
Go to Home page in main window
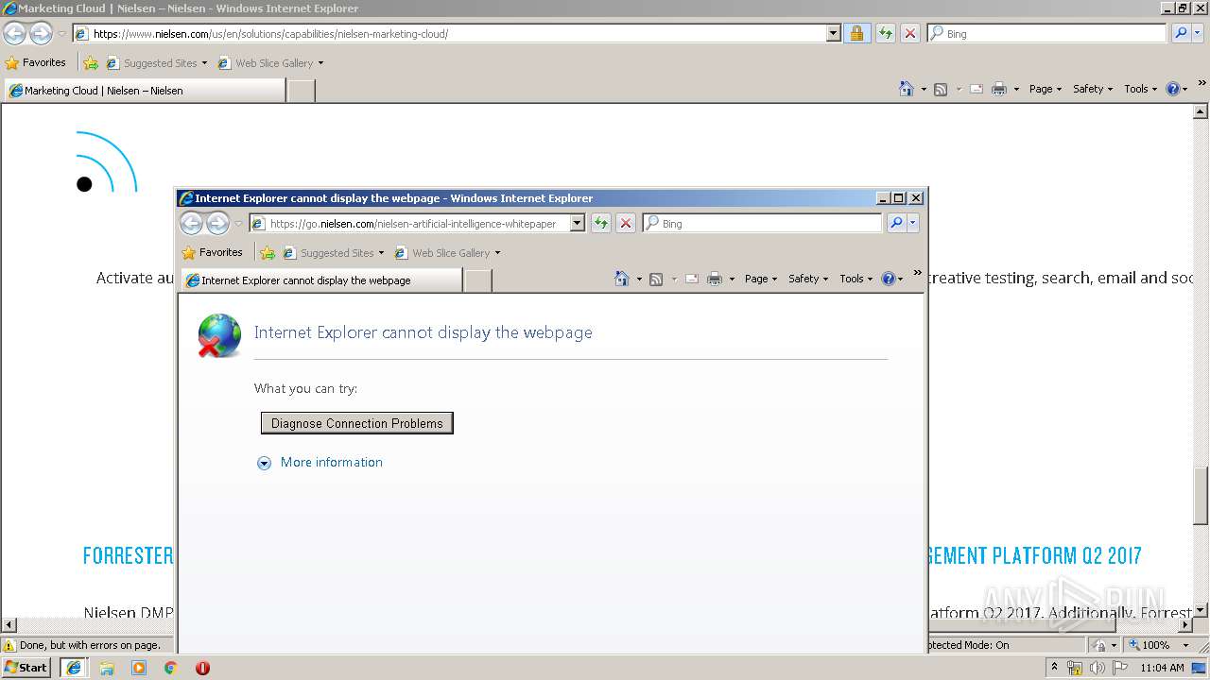[907, 89]
